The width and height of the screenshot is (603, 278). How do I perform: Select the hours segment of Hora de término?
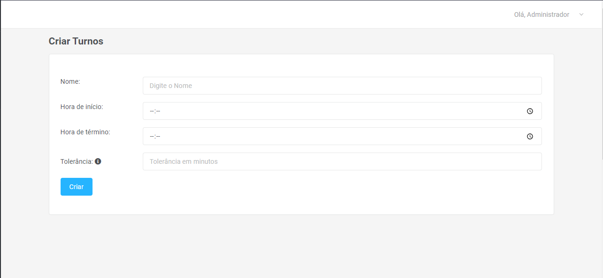point(152,137)
